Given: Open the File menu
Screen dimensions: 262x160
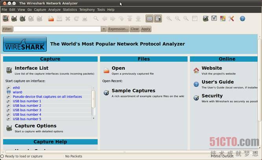Looking at the screenshot, I should (4, 10).
